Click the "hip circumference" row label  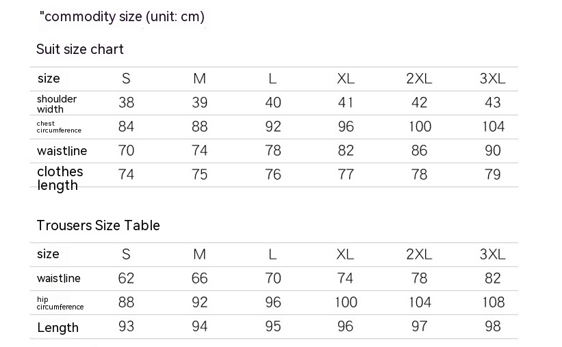click(60, 303)
